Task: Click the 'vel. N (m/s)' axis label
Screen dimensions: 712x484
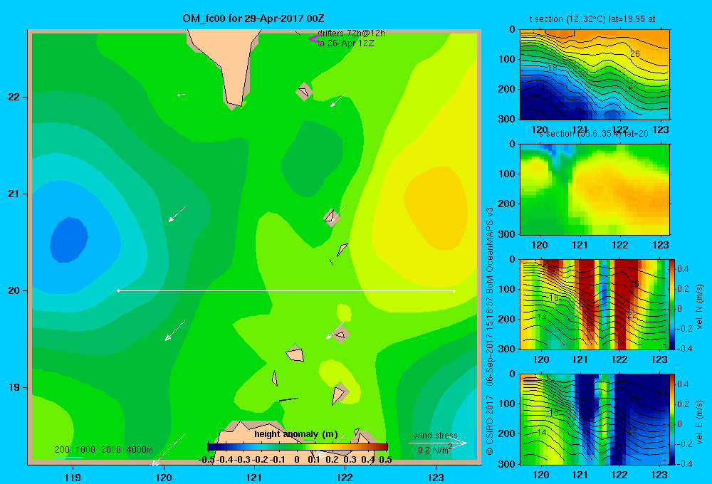Action: (699, 307)
